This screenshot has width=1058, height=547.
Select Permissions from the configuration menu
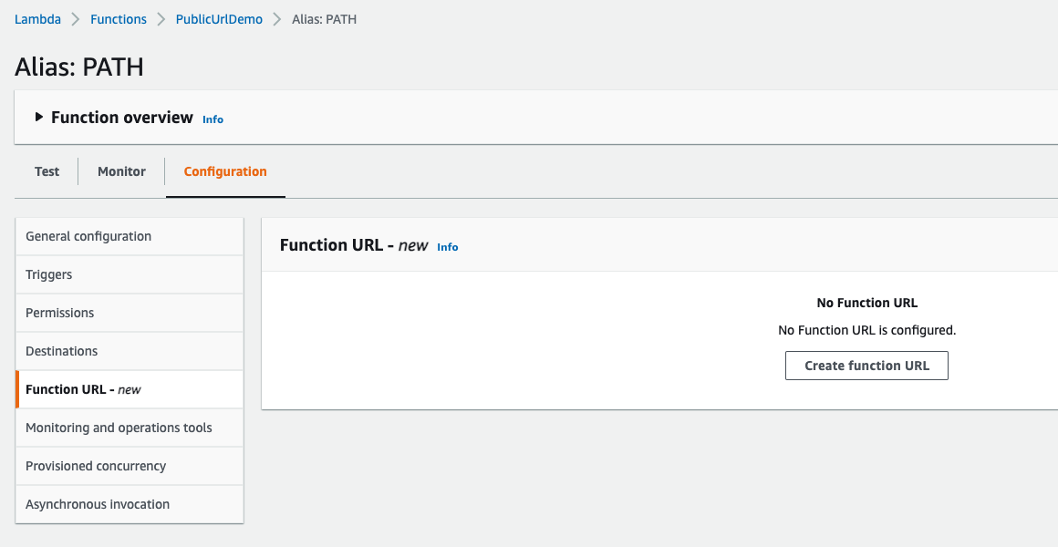tap(59, 313)
